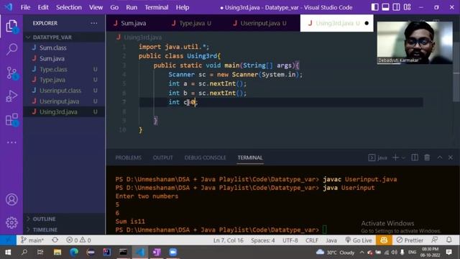Maximize the panel with up chevron
460x259 pixels.
pos(439,158)
